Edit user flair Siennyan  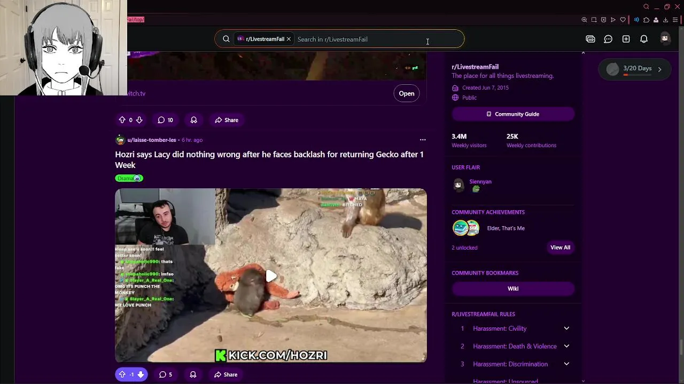(x=480, y=181)
